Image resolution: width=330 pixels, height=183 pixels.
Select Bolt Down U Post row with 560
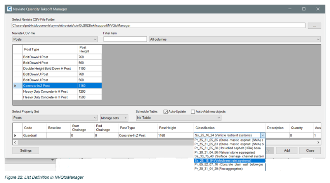point(57,80)
